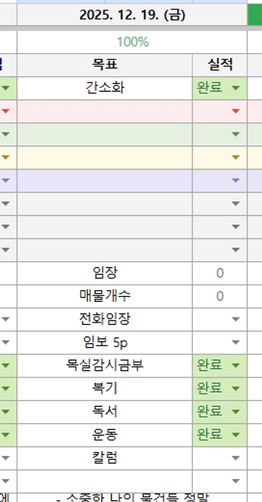262x502 pixels.
Task: Select the 실적 column header
Action: pos(220,65)
